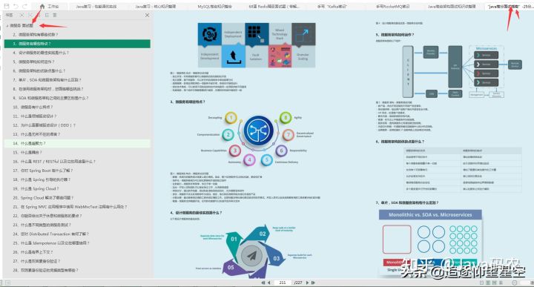Select highlighted bookmark item 3
Image resolution: width=534 pixels, height=287 pixels.
click(77, 44)
